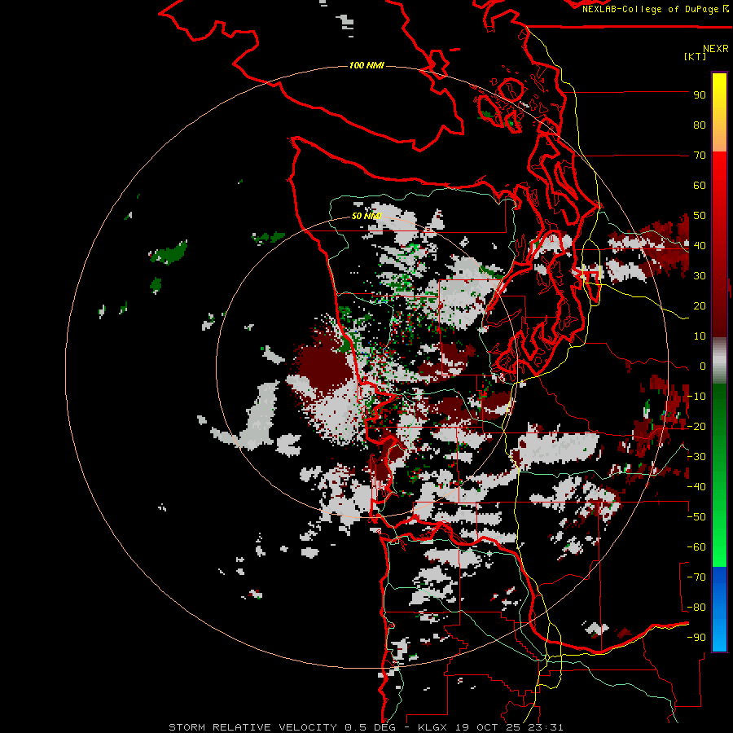The image size is (733, 733).
Task: Click the 90 value on velocity scale
Action: (x=700, y=95)
